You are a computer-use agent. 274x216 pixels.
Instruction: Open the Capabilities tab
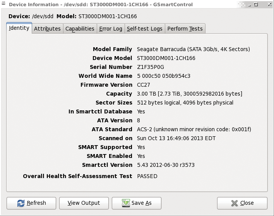coord(80,29)
